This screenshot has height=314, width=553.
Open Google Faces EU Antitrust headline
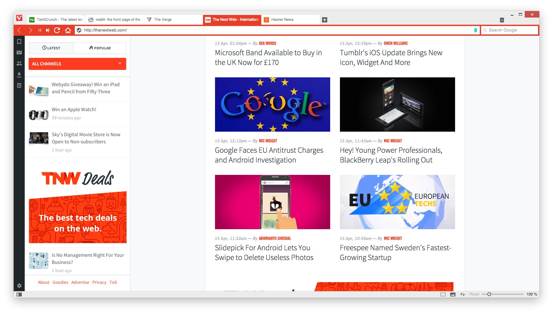click(x=269, y=155)
